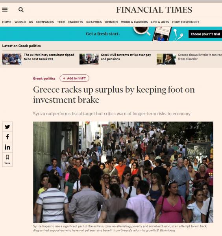Share article via Facebook icon
This screenshot has height=236, width=222.
pos(7,137)
